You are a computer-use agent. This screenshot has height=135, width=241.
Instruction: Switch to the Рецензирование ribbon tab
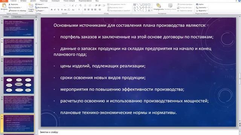coord(85,1)
